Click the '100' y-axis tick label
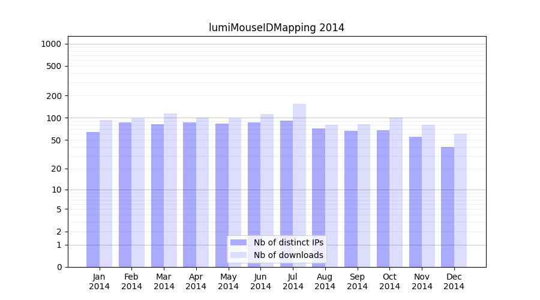 pyautogui.click(x=54, y=118)
